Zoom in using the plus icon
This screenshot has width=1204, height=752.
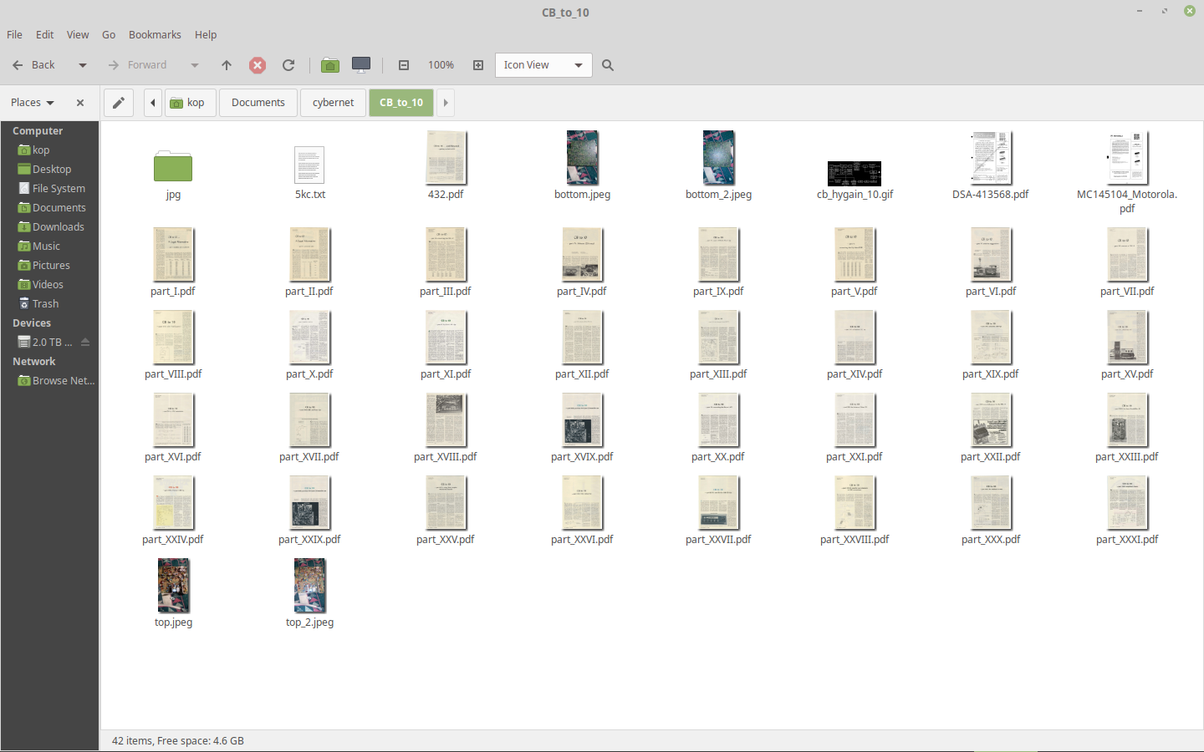[x=477, y=64]
